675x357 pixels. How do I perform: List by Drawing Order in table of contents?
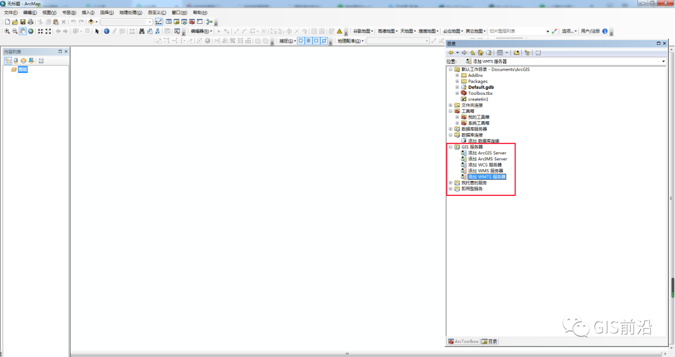(7, 61)
